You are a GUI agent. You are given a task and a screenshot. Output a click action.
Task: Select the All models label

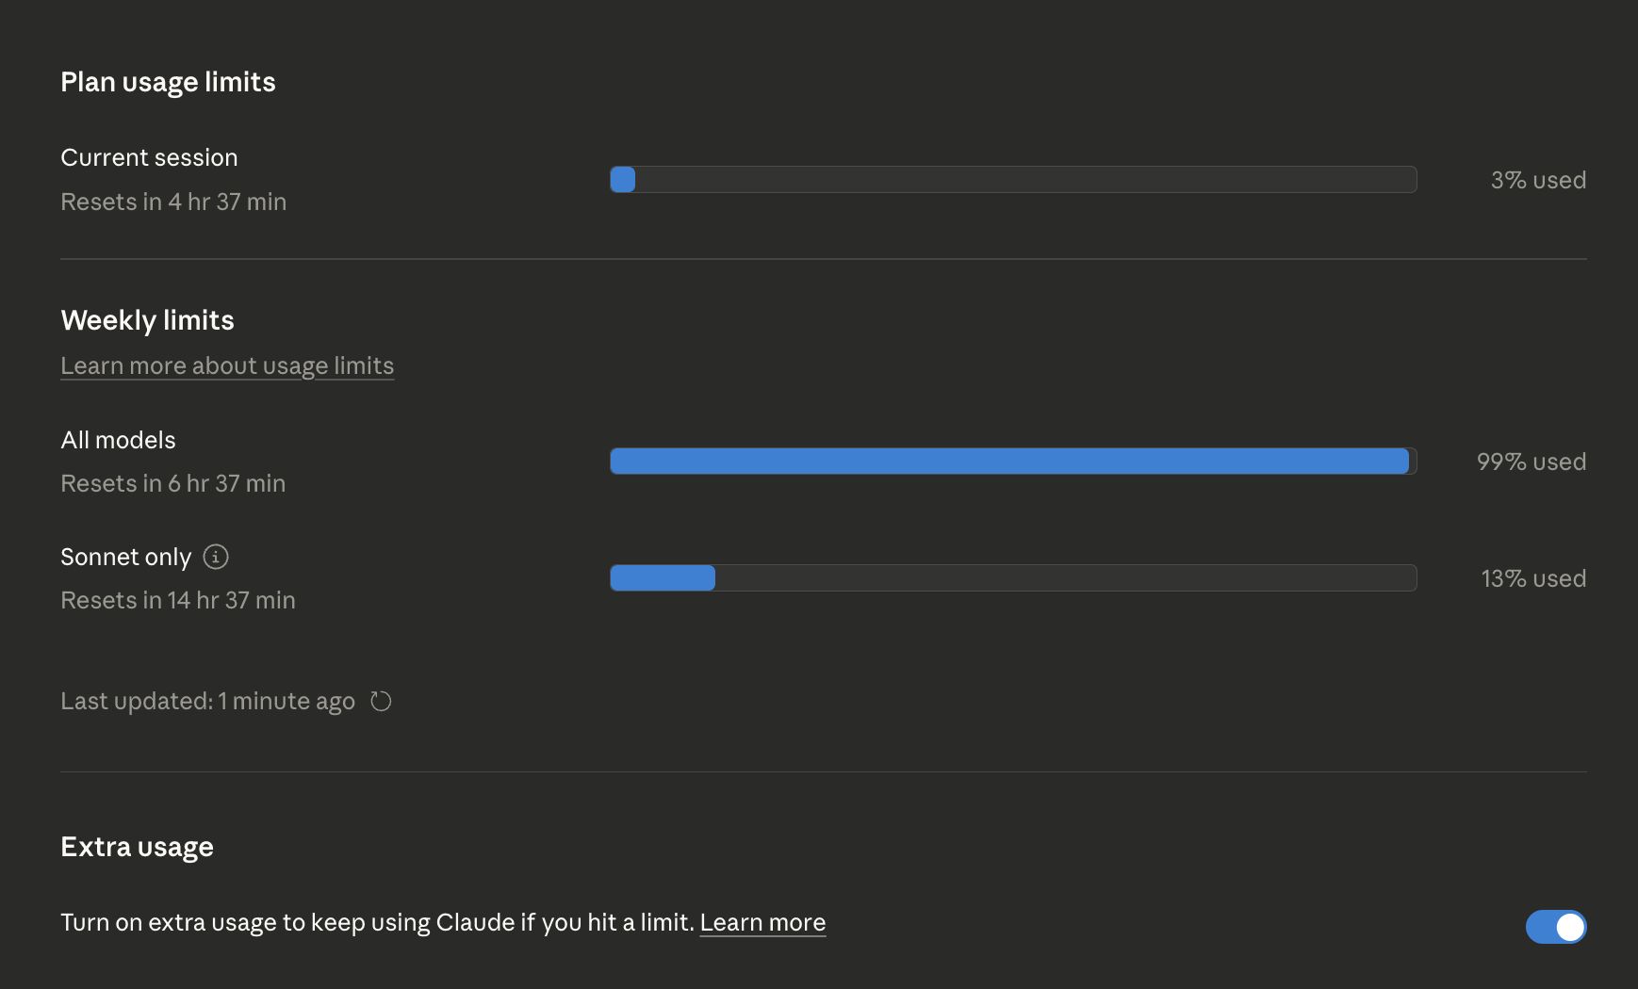[118, 440]
